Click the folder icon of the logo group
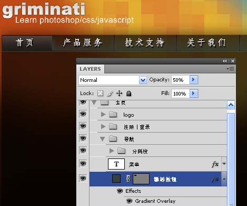 click(x=113, y=115)
